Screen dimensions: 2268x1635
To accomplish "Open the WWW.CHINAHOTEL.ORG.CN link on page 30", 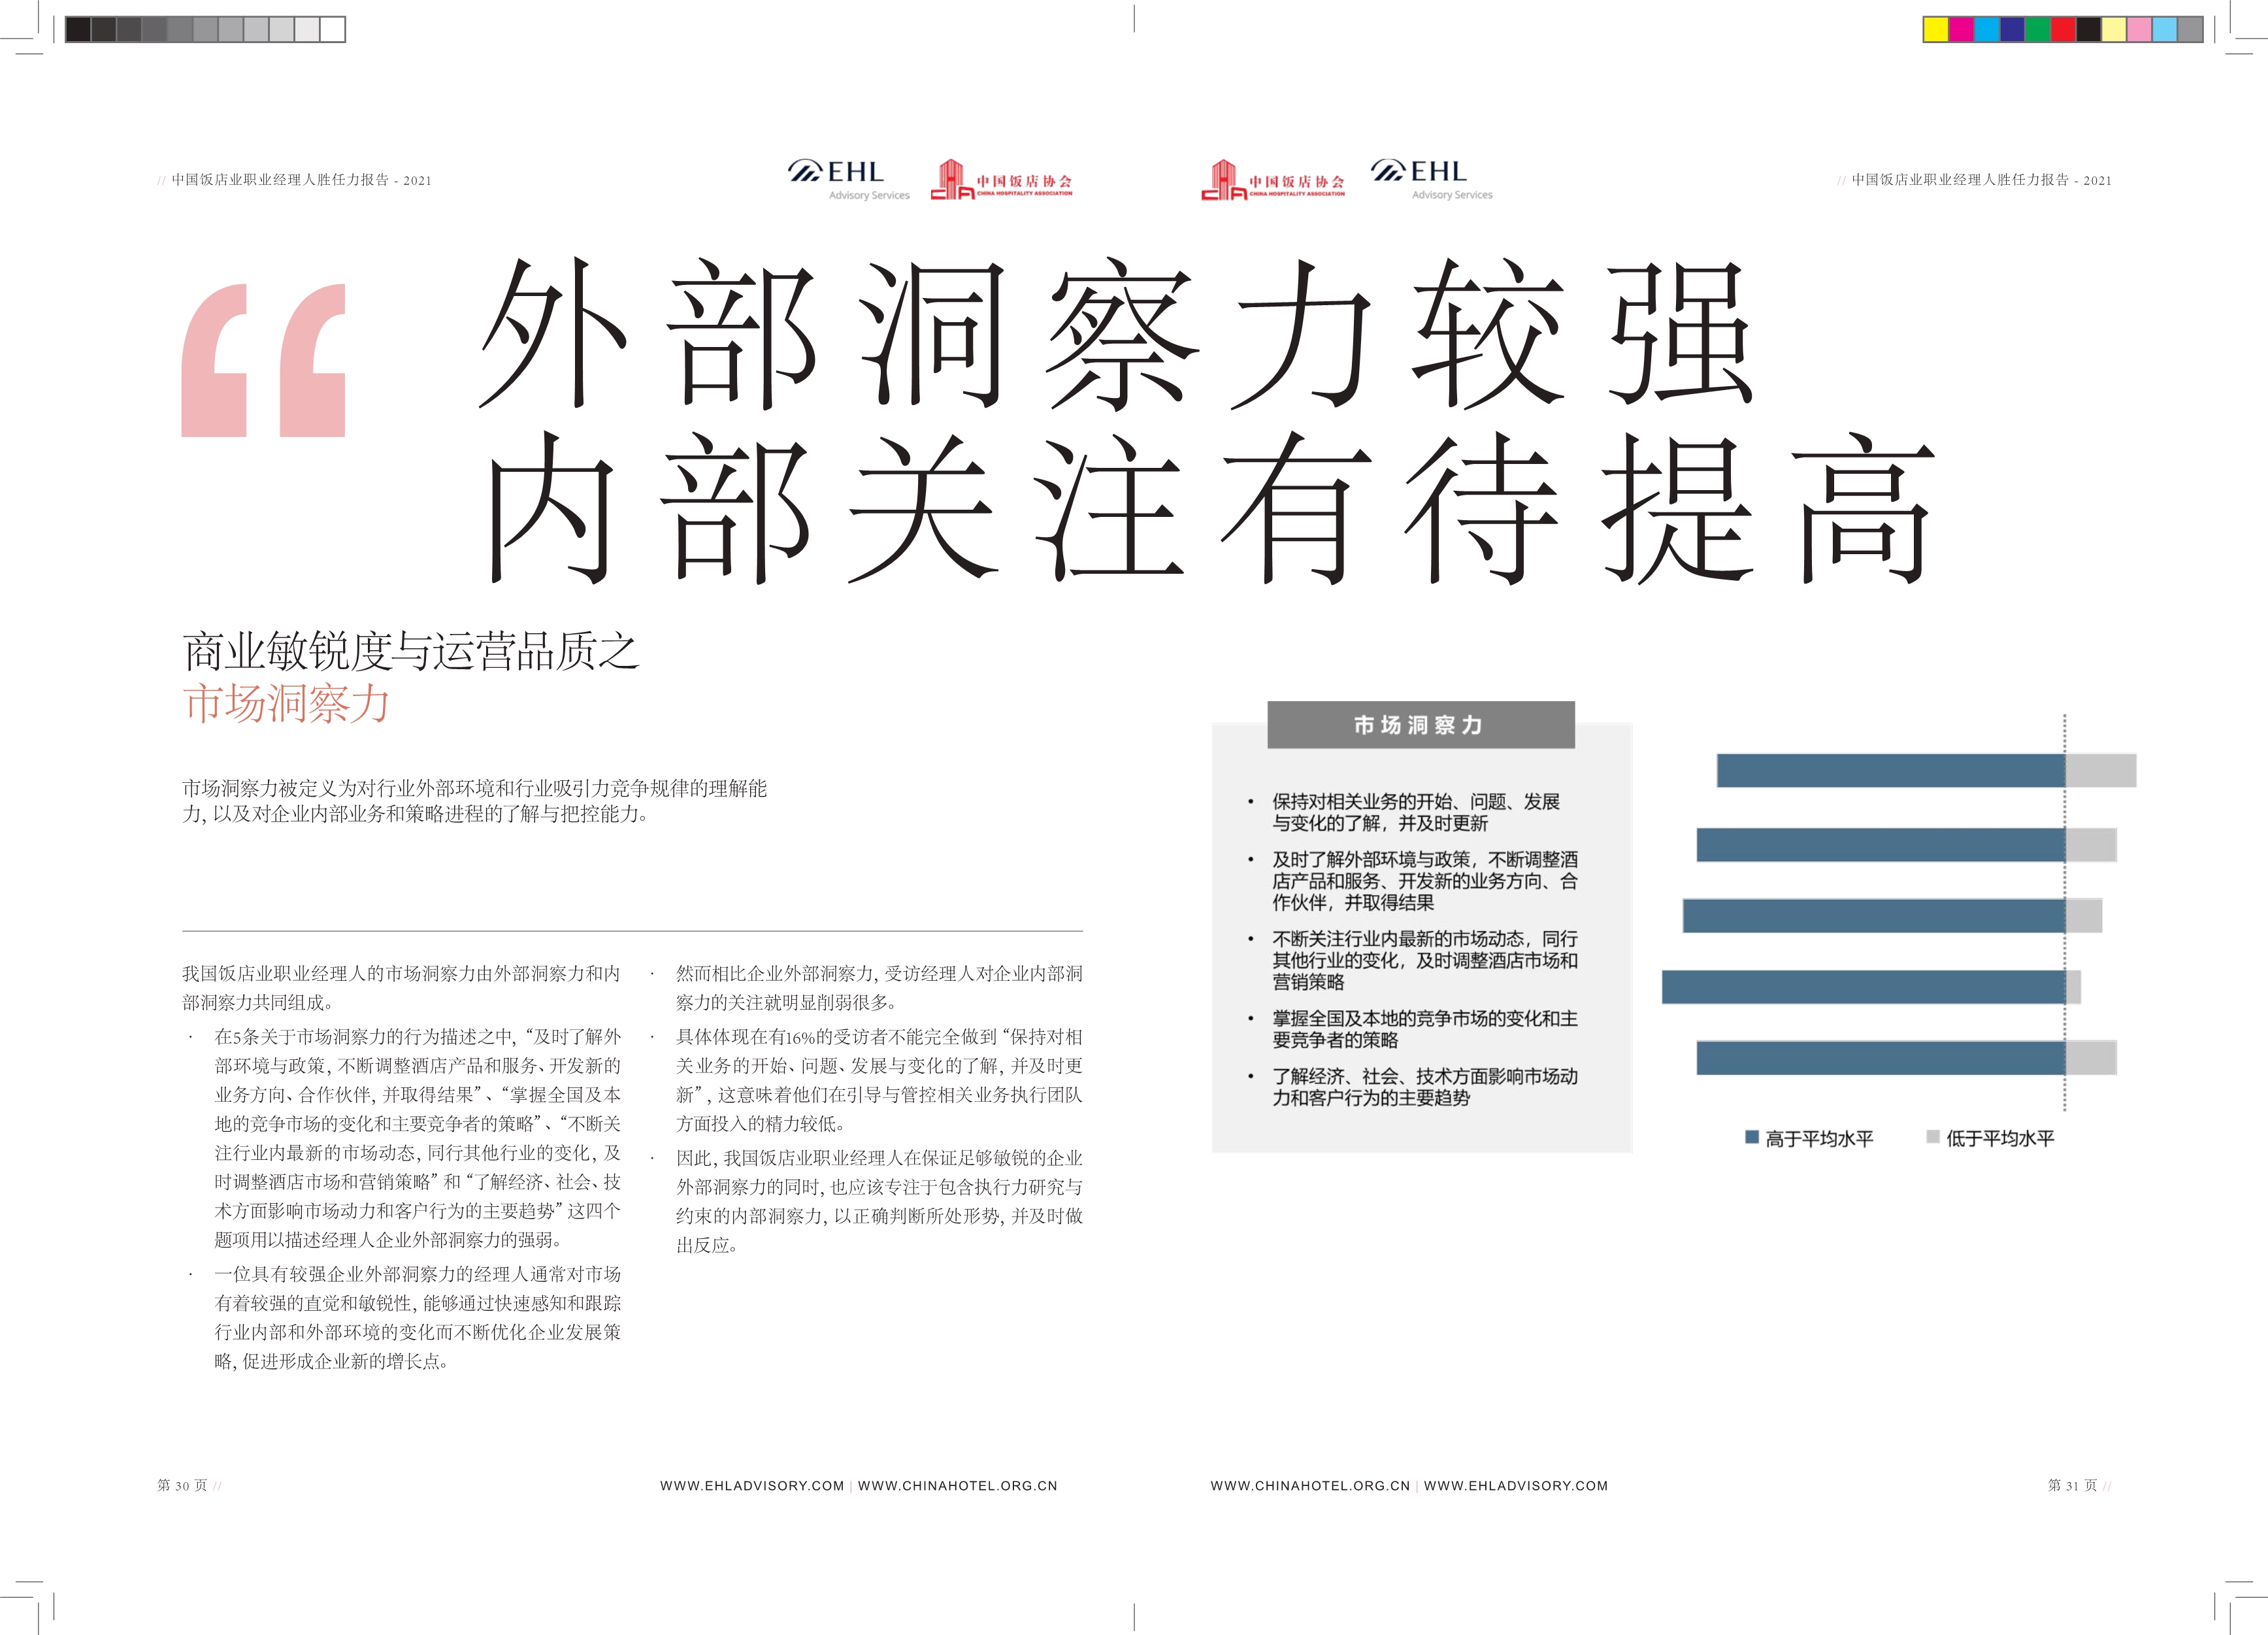I will (x=957, y=1486).
